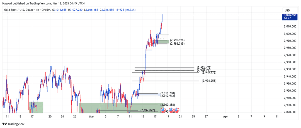301x128 pixels.
Task: Click date 21 on the time axis
Action: [180, 117]
